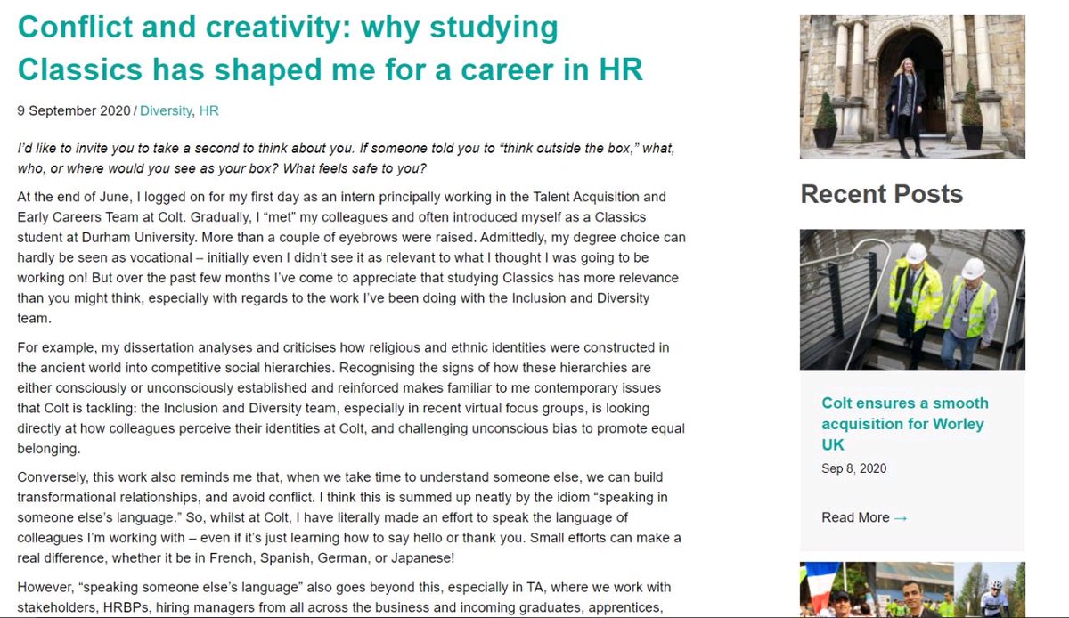Image resolution: width=1069 pixels, height=618 pixels.
Task: Open the construction workers post thumbnail
Action: tap(912, 300)
